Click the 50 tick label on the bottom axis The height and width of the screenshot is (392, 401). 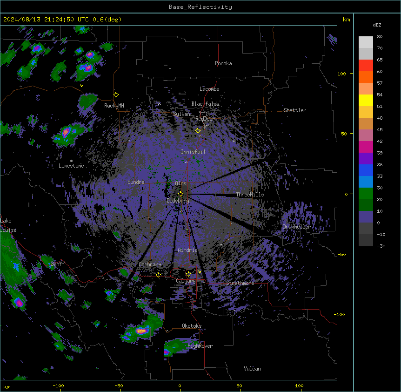[x=239, y=385]
